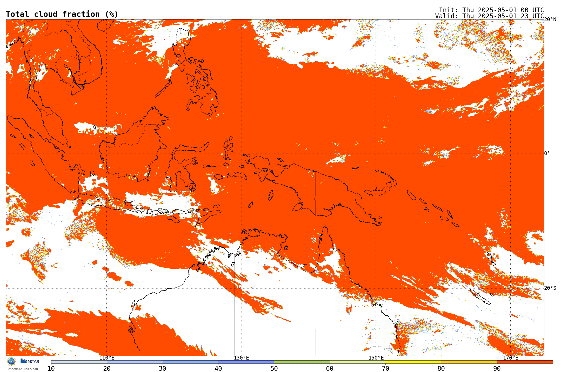
Task: Click the colorbar tick label 10
Action: [x=51, y=369]
